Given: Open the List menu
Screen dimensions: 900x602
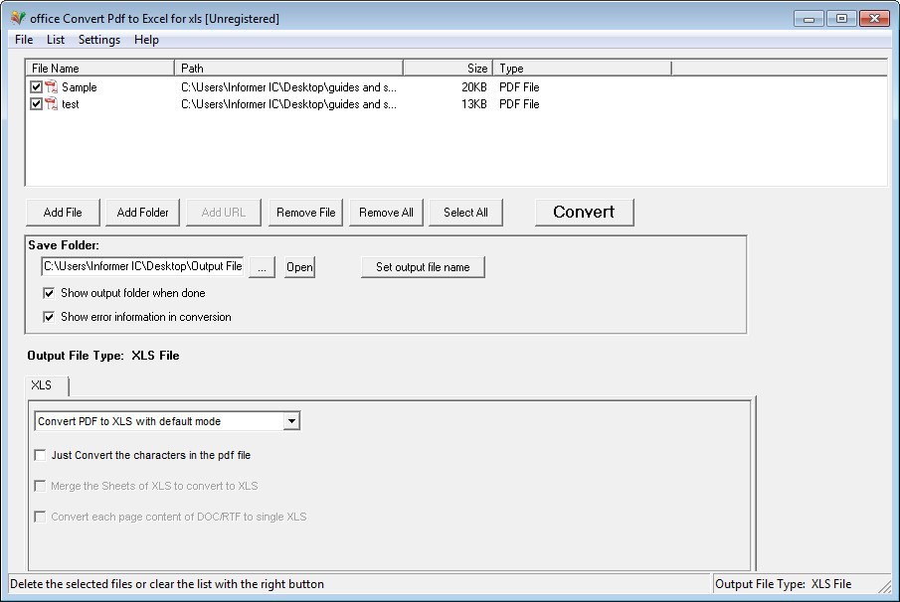Looking at the screenshot, I should pyautogui.click(x=56, y=40).
